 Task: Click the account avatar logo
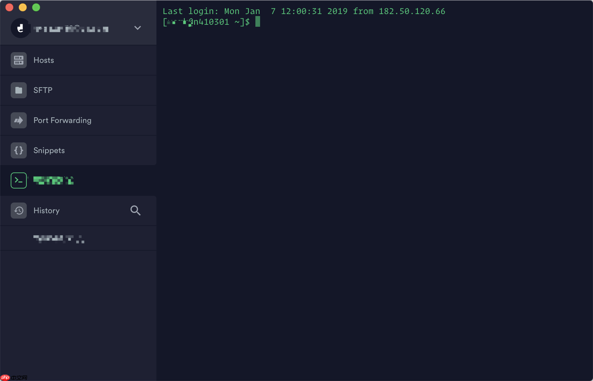click(20, 28)
